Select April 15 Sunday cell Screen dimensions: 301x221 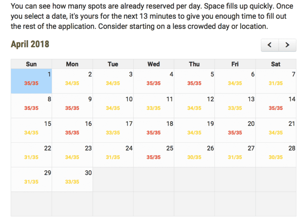click(x=31, y=130)
